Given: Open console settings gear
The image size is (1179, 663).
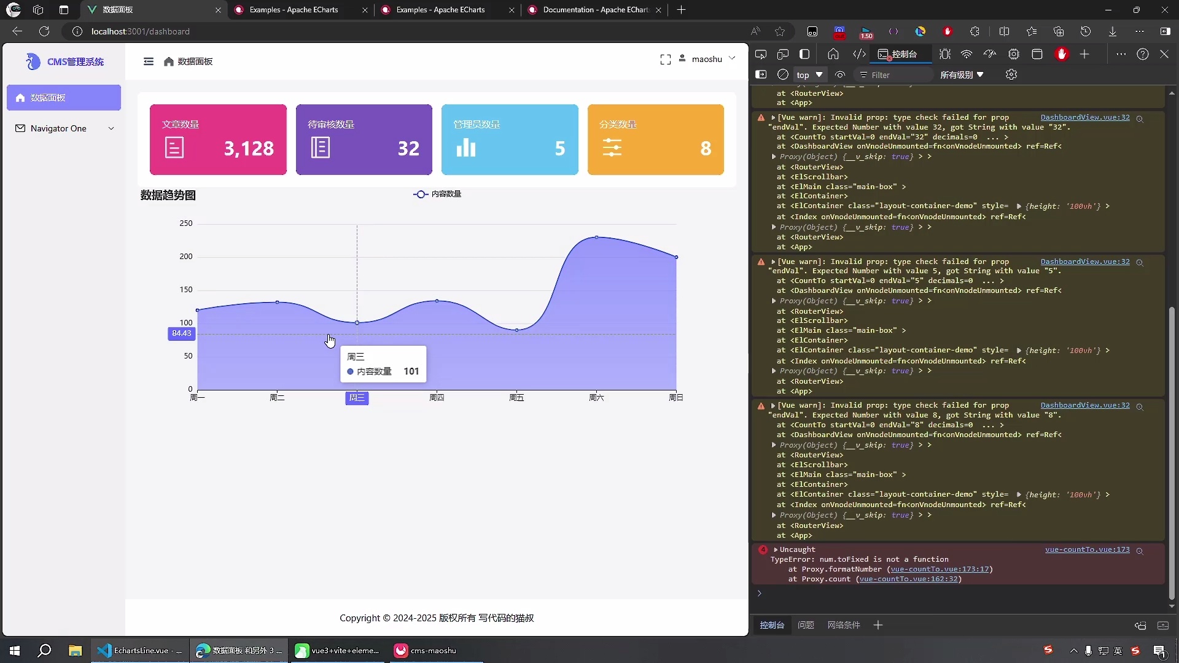Looking at the screenshot, I should (x=1011, y=74).
